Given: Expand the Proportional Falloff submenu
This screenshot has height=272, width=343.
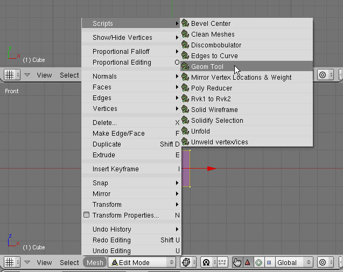Looking at the screenshot, I should (131, 51).
